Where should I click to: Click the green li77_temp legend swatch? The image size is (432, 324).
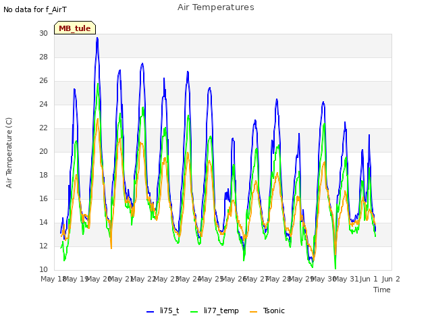194,312
